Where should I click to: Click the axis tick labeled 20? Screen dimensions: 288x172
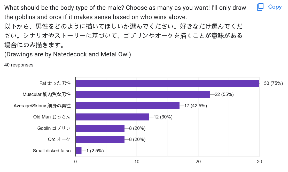198,162
